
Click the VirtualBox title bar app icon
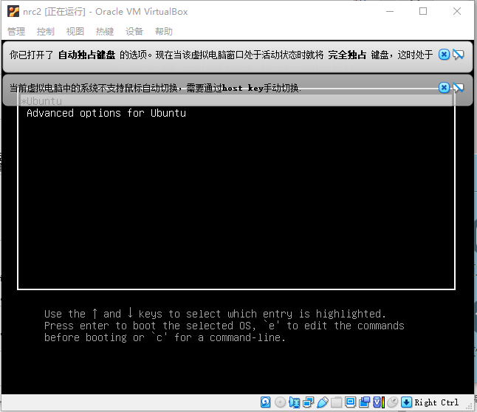click(x=13, y=12)
